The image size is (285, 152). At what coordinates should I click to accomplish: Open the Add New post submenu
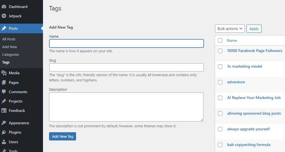tap(9, 47)
